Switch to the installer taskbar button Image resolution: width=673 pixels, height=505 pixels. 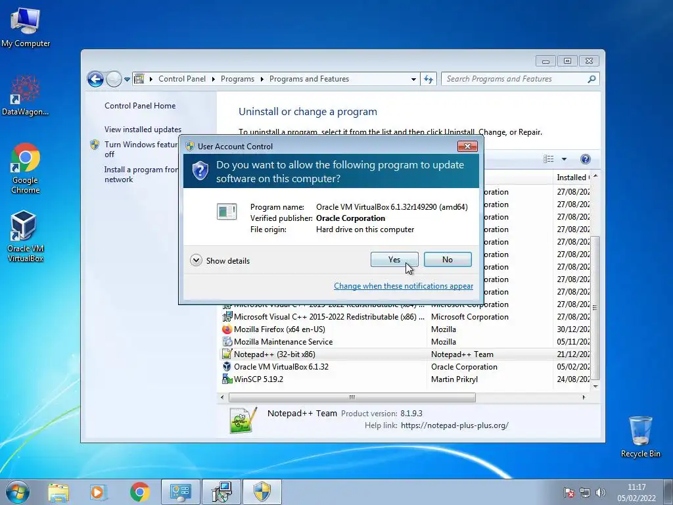tap(221, 492)
